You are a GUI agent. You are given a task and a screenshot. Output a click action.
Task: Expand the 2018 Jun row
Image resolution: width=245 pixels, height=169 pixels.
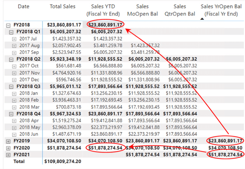[x=14, y=134]
